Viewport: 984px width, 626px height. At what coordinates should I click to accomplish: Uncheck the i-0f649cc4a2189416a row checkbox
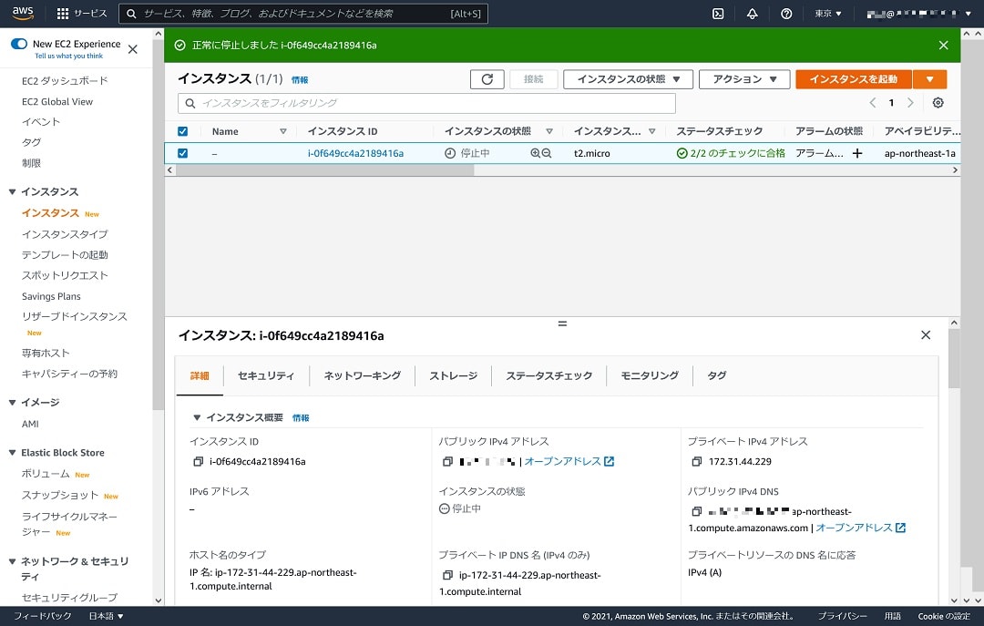182,153
